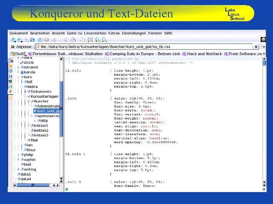Go to the Home folder icon

point(32,40)
